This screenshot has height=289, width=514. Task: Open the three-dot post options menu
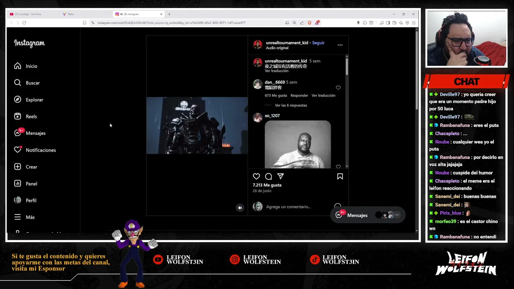coord(340,45)
